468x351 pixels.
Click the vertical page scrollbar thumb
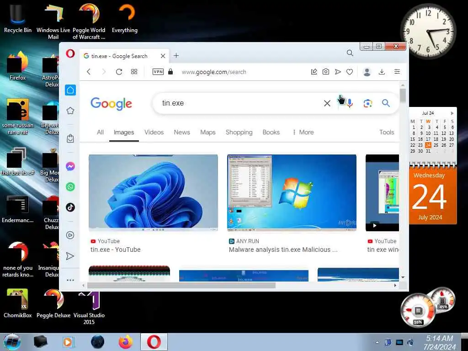click(403, 96)
